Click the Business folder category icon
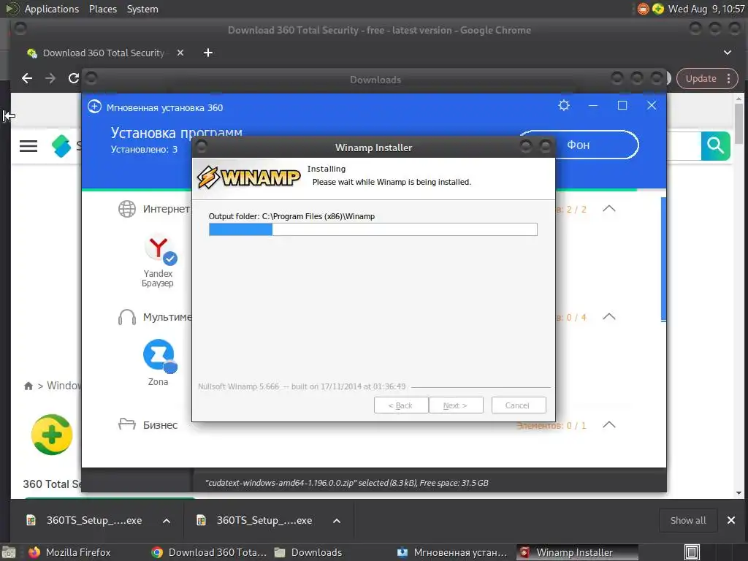748x561 pixels. pos(127,424)
